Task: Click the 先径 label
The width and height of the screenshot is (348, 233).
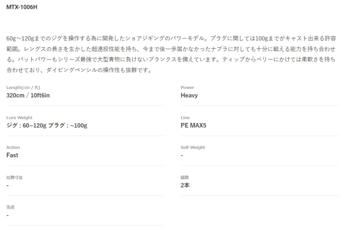Action: click(x=10, y=207)
